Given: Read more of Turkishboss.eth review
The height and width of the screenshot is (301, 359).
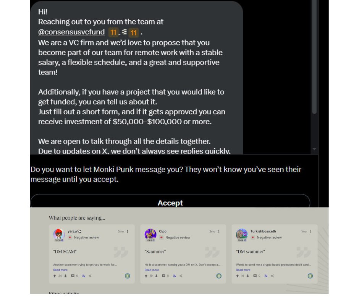Looking at the screenshot, I should click(243, 270).
